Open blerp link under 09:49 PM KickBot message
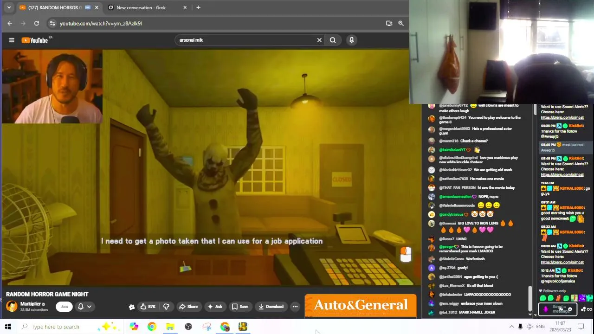594x334 pixels. coord(562,175)
